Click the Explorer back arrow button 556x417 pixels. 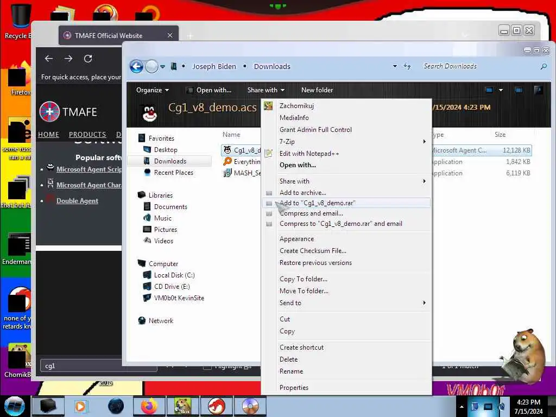pyautogui.click(x=136, y=66)
